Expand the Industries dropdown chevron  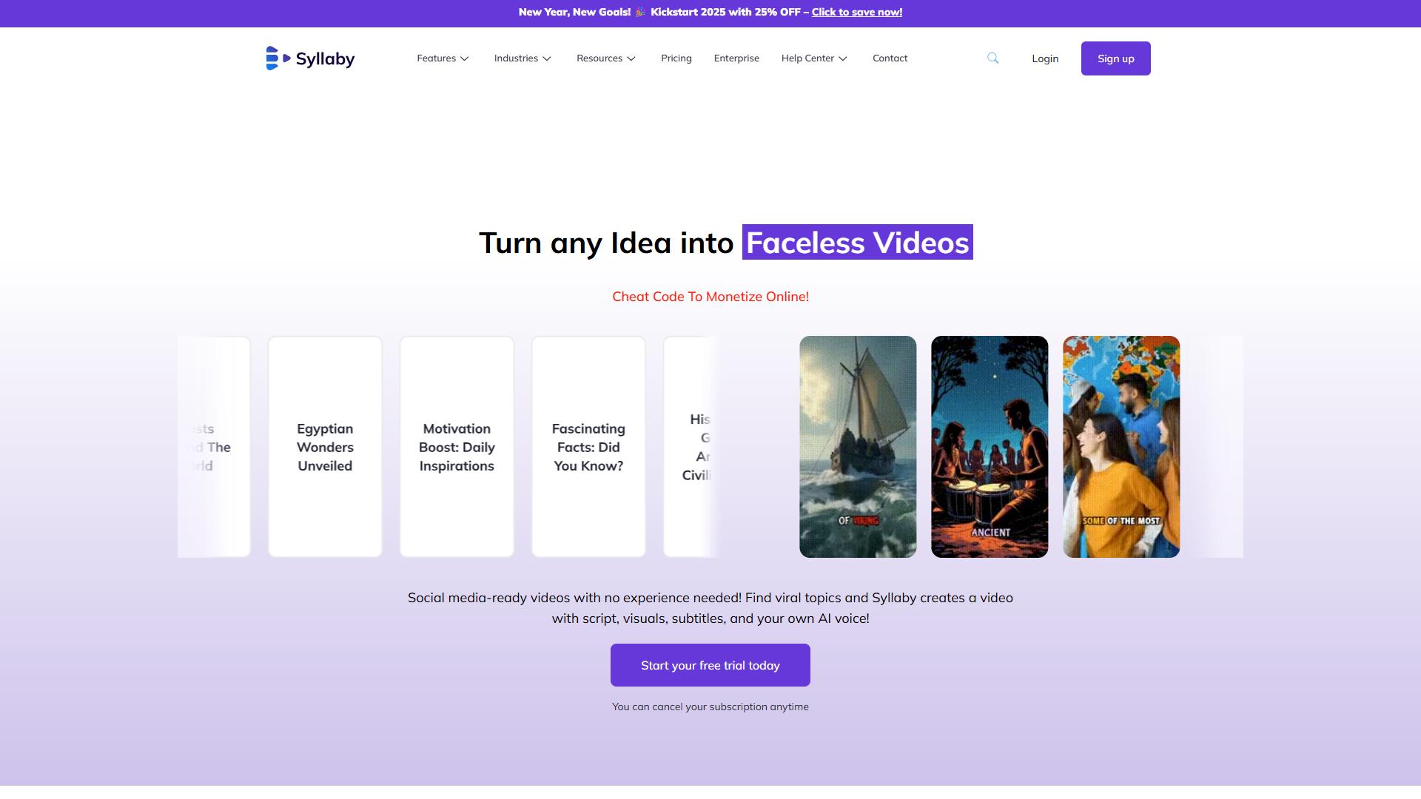[x=547, y=58]
